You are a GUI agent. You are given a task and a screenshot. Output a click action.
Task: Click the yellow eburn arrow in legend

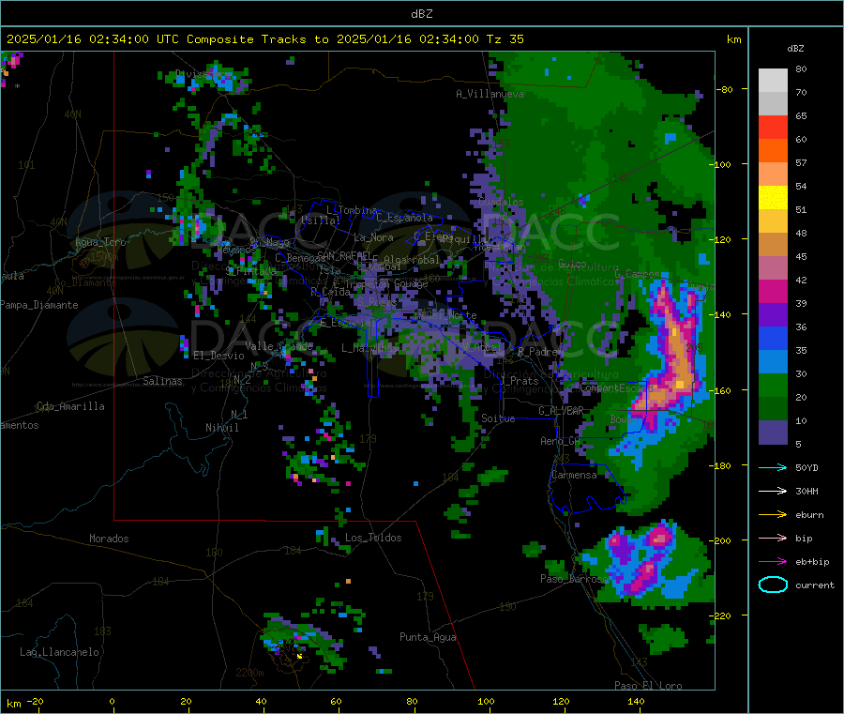[x=773, y=515]
